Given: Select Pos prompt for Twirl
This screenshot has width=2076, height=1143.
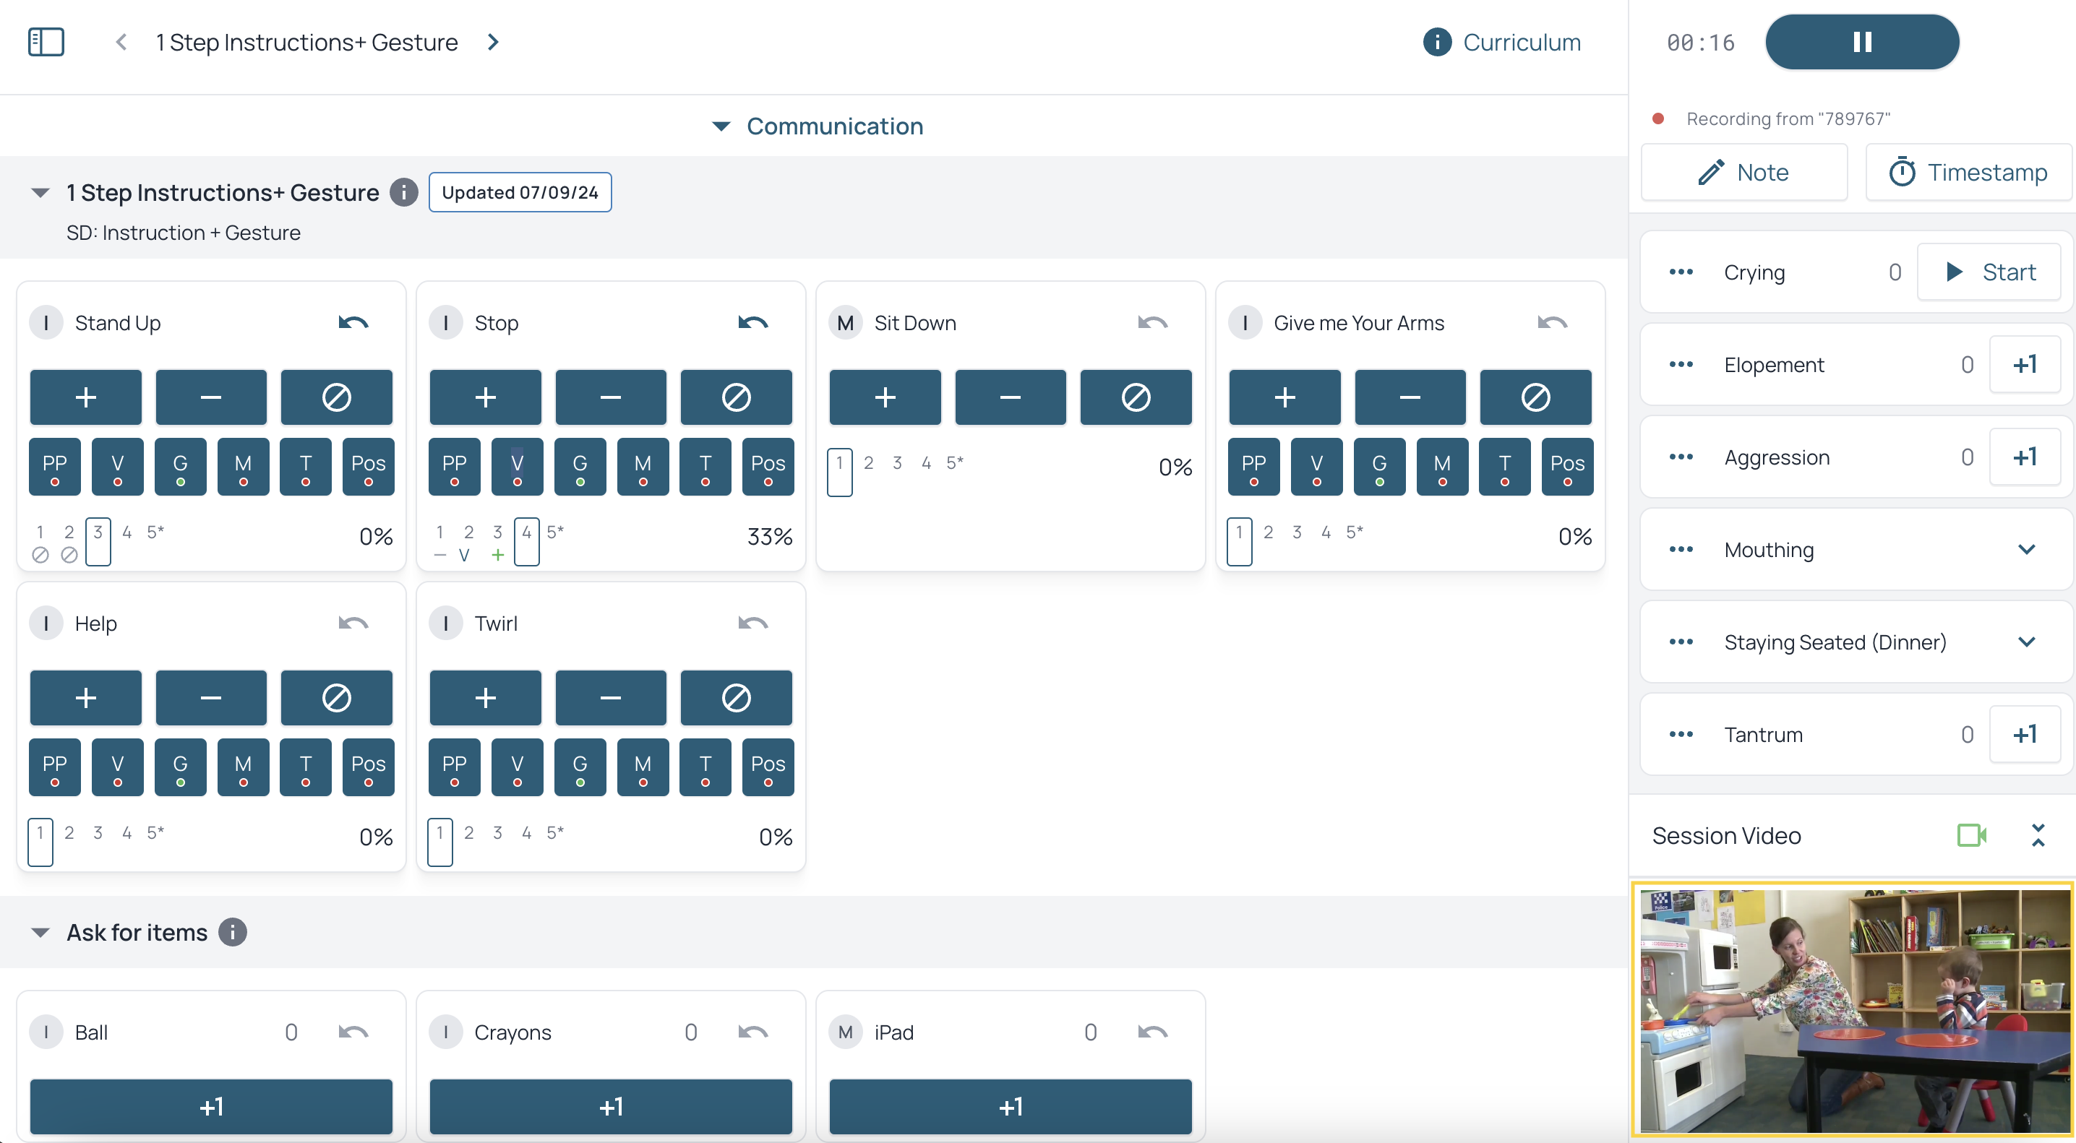Looking at the screenshot, I should [x=768, y=767].
